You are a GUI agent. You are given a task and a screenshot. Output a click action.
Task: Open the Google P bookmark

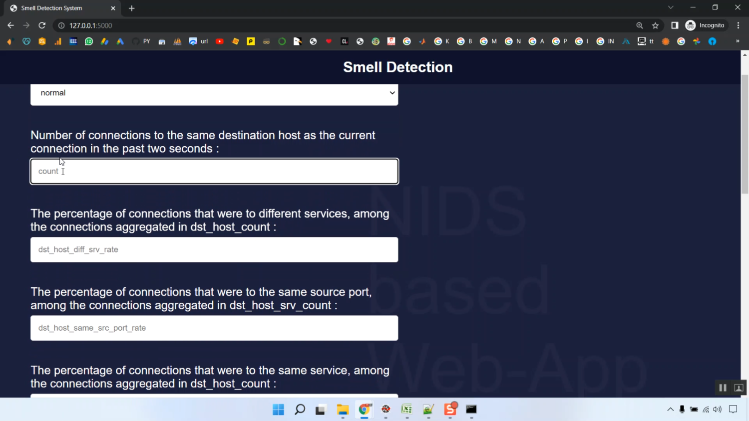560,41
